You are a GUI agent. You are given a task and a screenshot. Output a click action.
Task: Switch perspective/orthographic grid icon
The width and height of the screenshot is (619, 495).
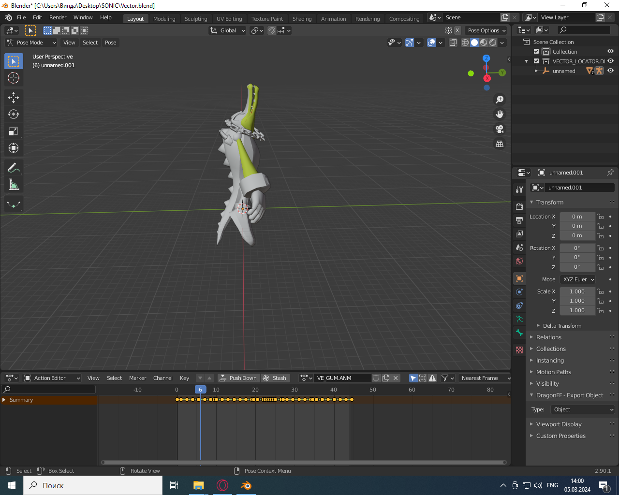click(500, 144)
